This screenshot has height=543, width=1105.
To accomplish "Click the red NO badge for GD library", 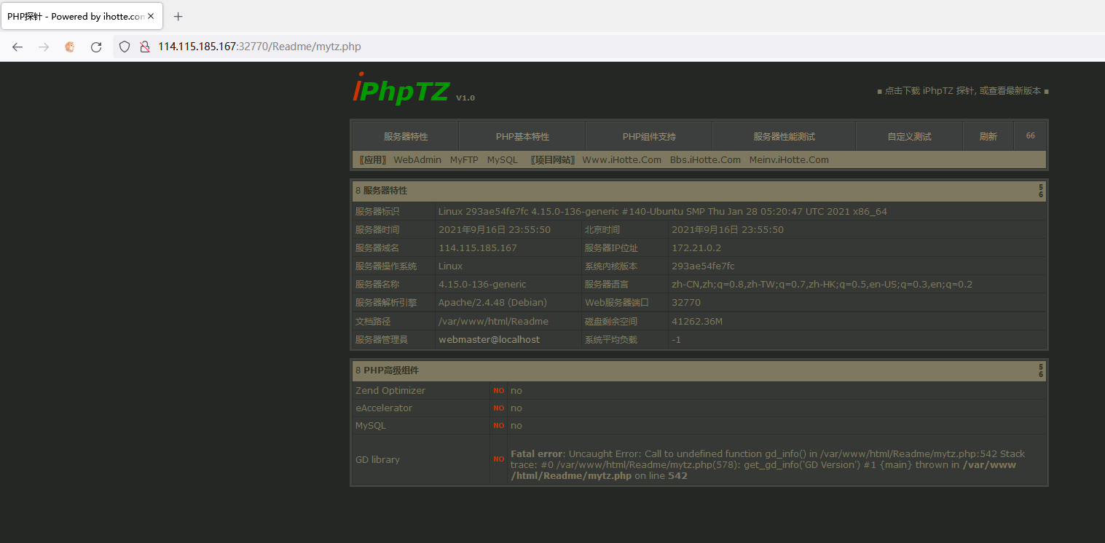I will tap(499, 459).
